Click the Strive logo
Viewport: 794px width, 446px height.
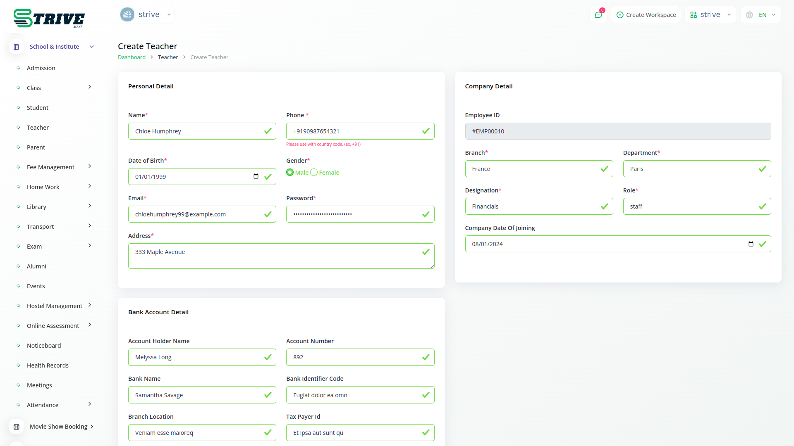click(49, 18)
